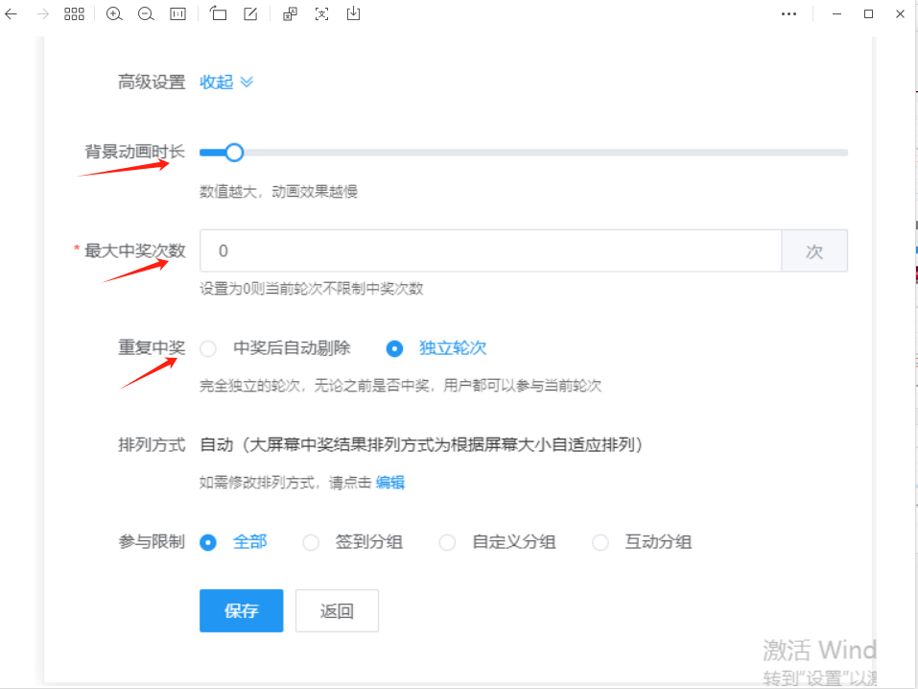Open the more options ellipsis menu
The width and height of the screenshot is (918, 689).
pos(789,14)
